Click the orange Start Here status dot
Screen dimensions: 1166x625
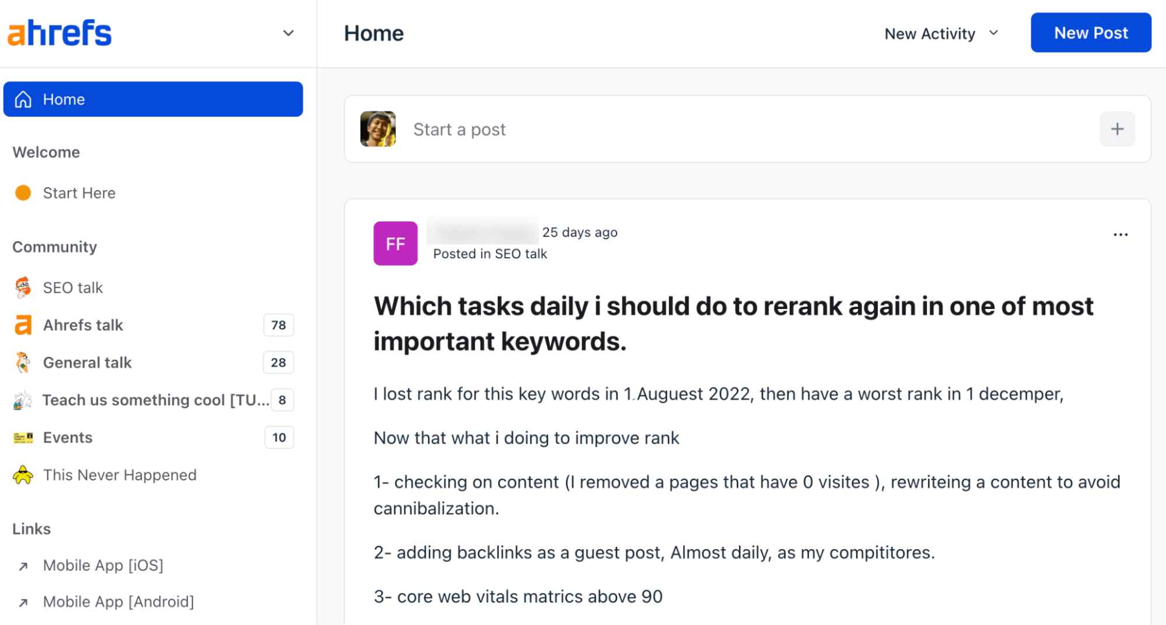click(23, 192)
